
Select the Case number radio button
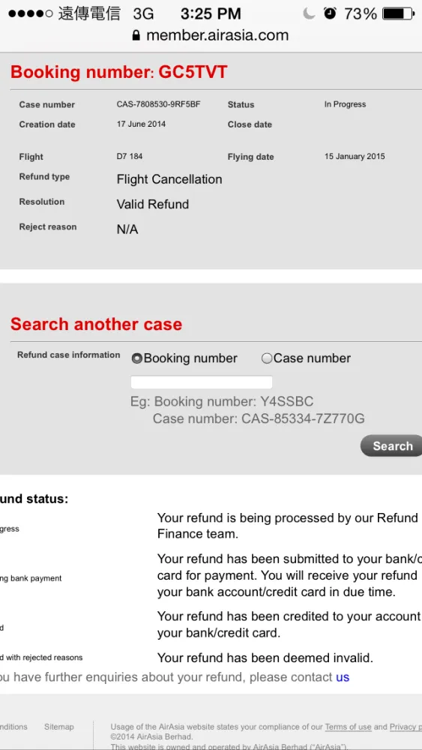pos(267,358)
